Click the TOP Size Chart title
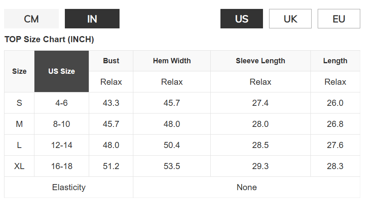372x208 pixels. (x=49, y=39)
